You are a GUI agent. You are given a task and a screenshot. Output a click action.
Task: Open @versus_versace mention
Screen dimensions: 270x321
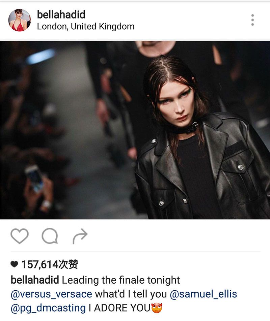tap(51, 294)
